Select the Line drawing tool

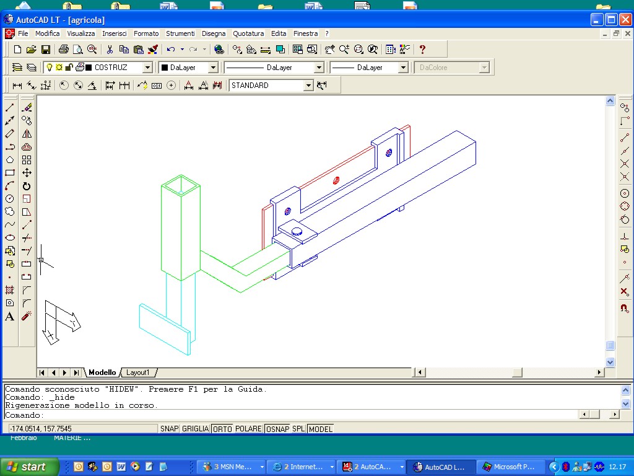coord(10,107)
